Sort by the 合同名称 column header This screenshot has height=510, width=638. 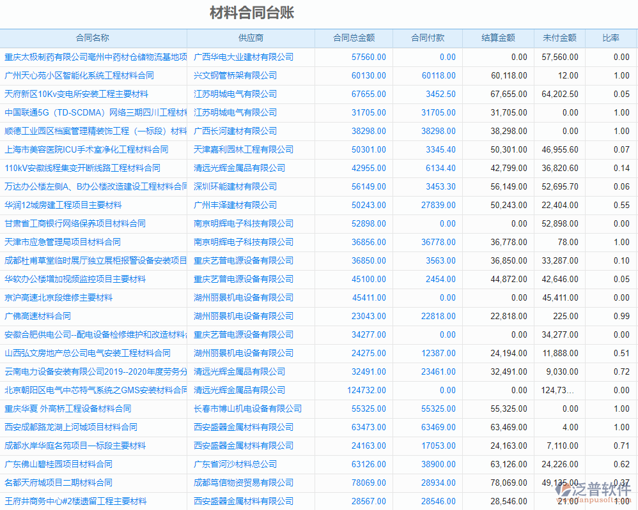[x=95, y=38]
